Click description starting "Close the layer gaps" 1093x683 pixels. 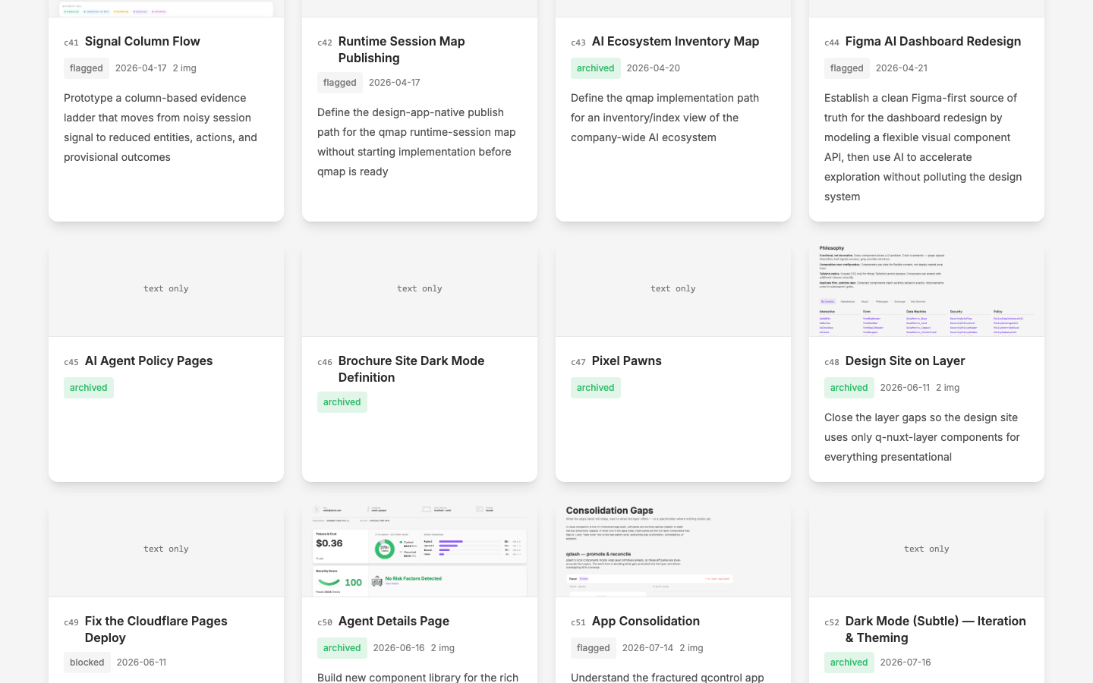(922, 437)
